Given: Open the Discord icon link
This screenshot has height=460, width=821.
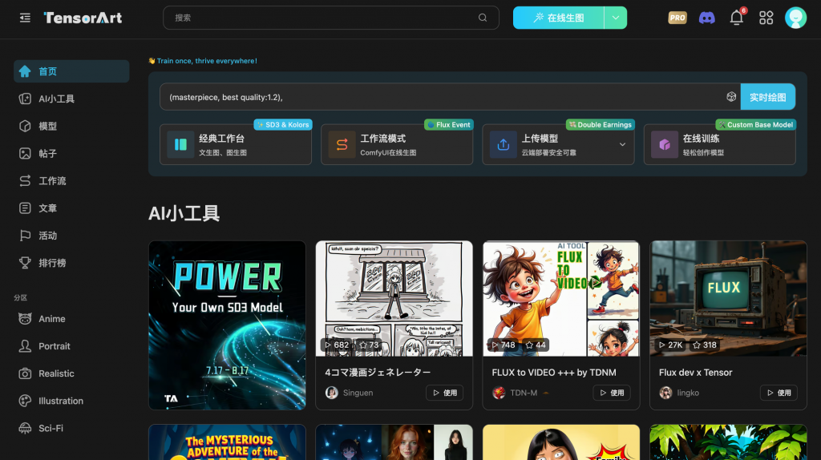Looking at the screenshot, I should tap(707, 18).
